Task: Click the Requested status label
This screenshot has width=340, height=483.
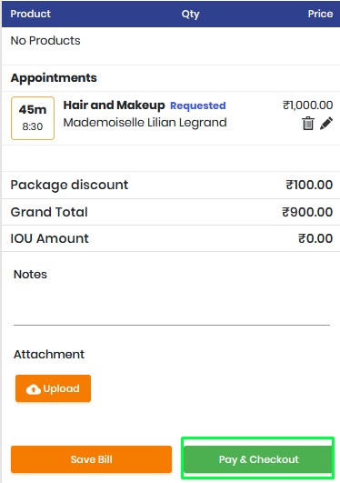Action: [x=198, y=106]
